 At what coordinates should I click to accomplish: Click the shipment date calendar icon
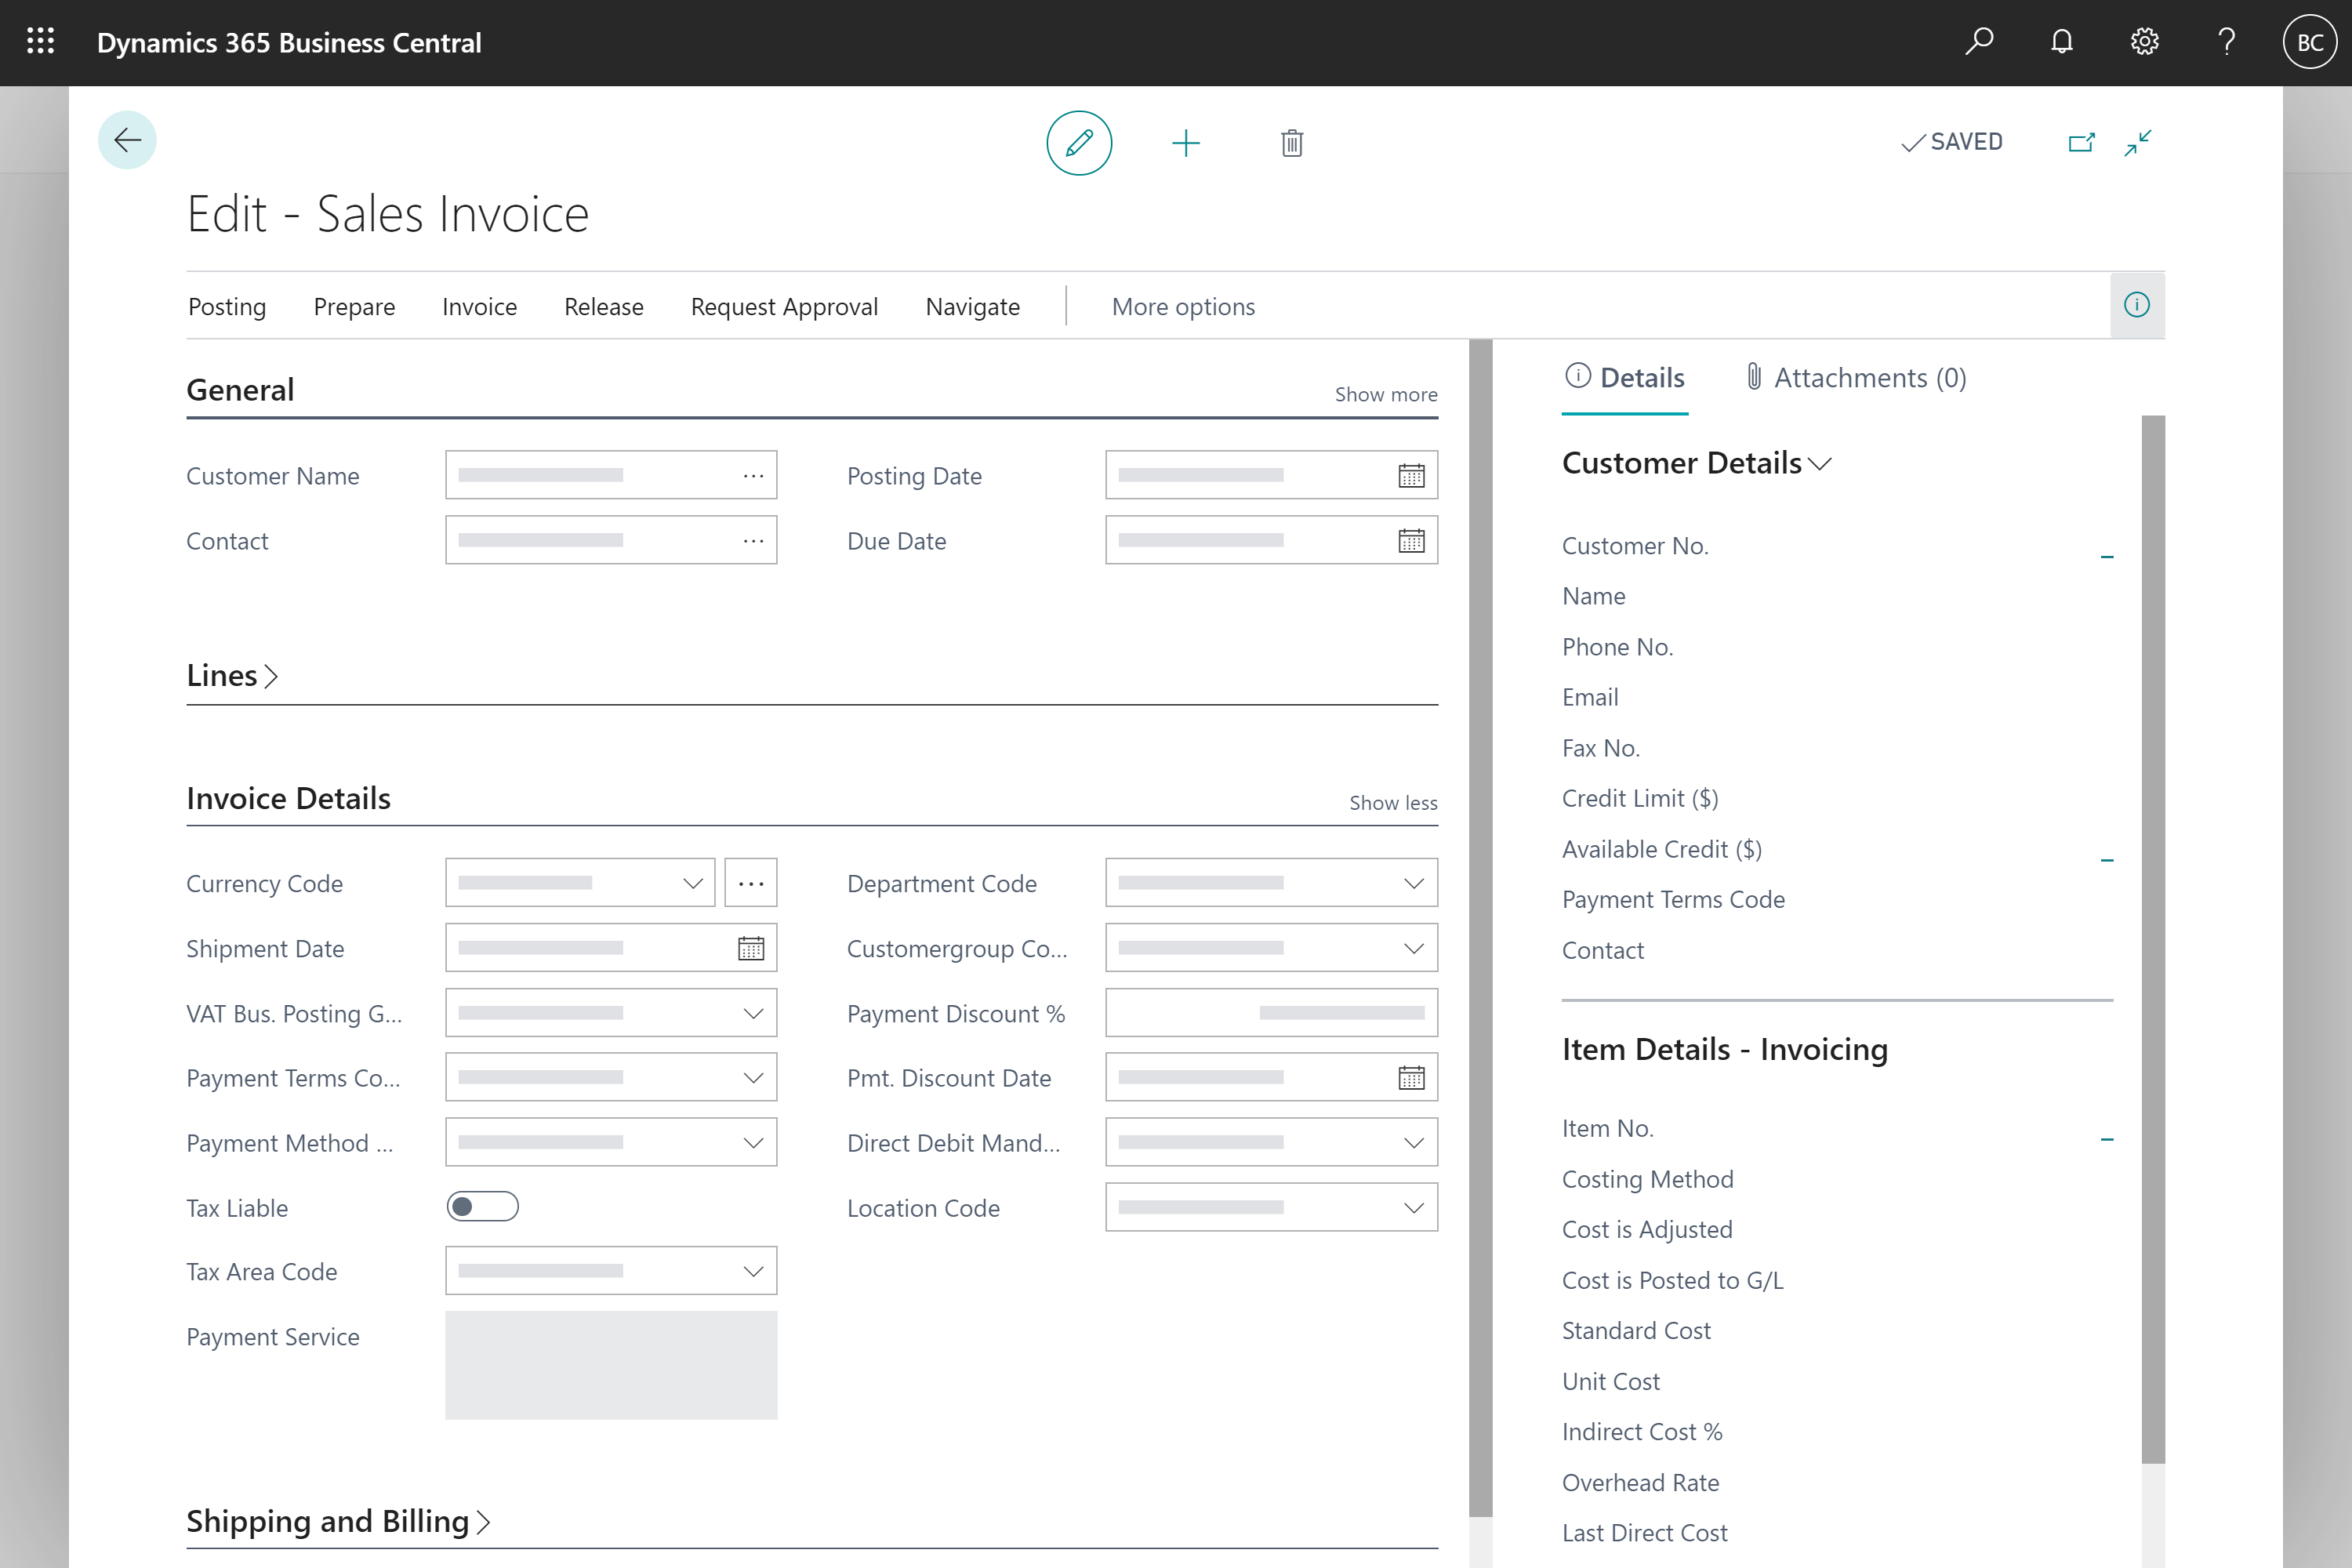(x=751, y=947)
